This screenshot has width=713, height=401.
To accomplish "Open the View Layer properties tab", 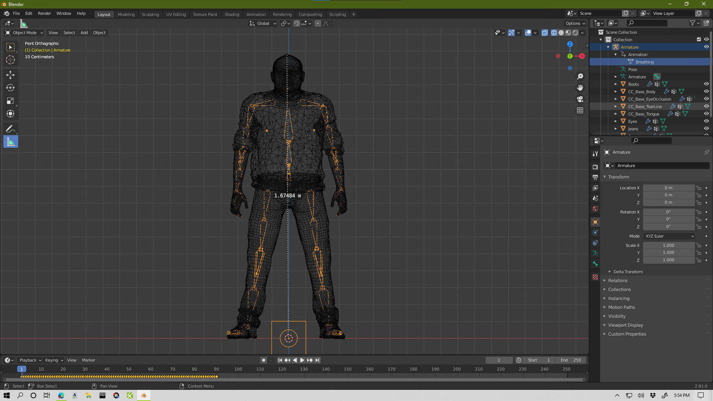I will point(595,188).
